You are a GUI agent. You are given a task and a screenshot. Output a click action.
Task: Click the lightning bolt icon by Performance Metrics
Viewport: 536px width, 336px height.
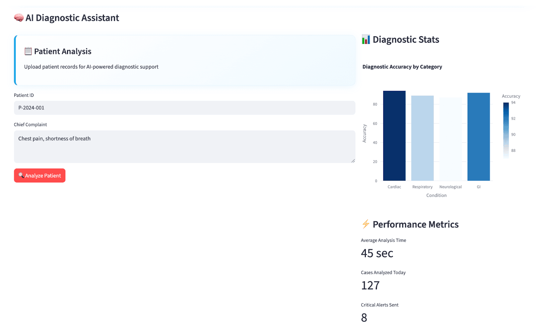[366, 224]
